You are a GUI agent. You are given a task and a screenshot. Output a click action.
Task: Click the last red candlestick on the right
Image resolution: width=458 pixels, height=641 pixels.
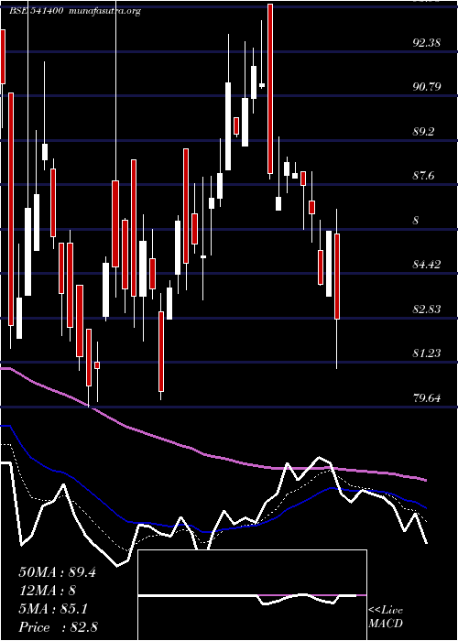pos(337,277)
